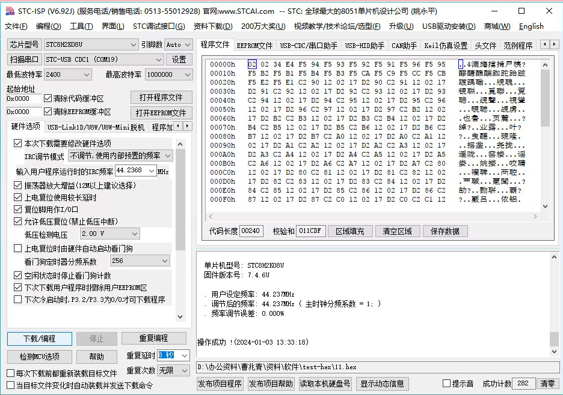The height and width of the screenshot is (395, 563).
Task: Switch to the EEPROM文件 tab
Action: 254,46
